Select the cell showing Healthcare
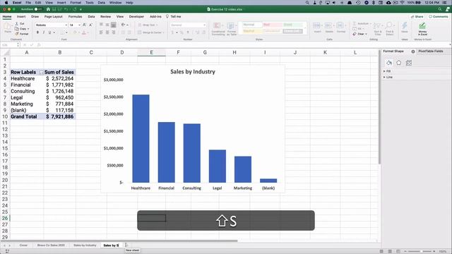 point(27,78)
